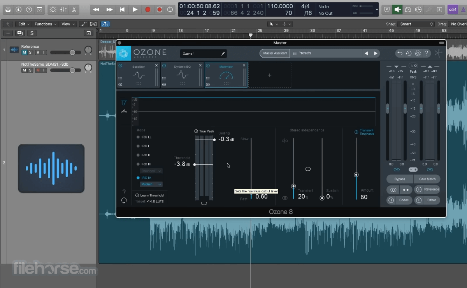The width and height of the screenshot is (467, 288).
Task: Open Quick Help question mark icon
Action: pos(29,9)
